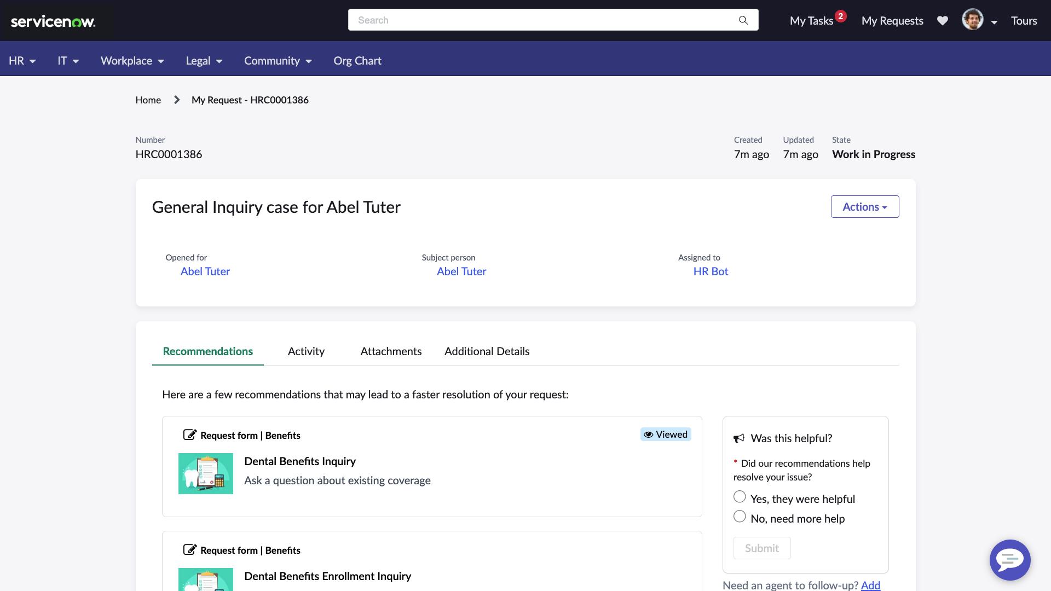Click the Submit button for recommendations
Screen dimensions: 1051x591
coord(761,548)
